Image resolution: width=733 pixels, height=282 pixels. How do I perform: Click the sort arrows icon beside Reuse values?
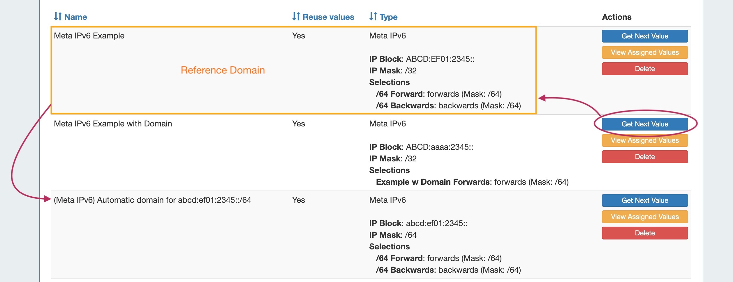click(x=296, y=17)
